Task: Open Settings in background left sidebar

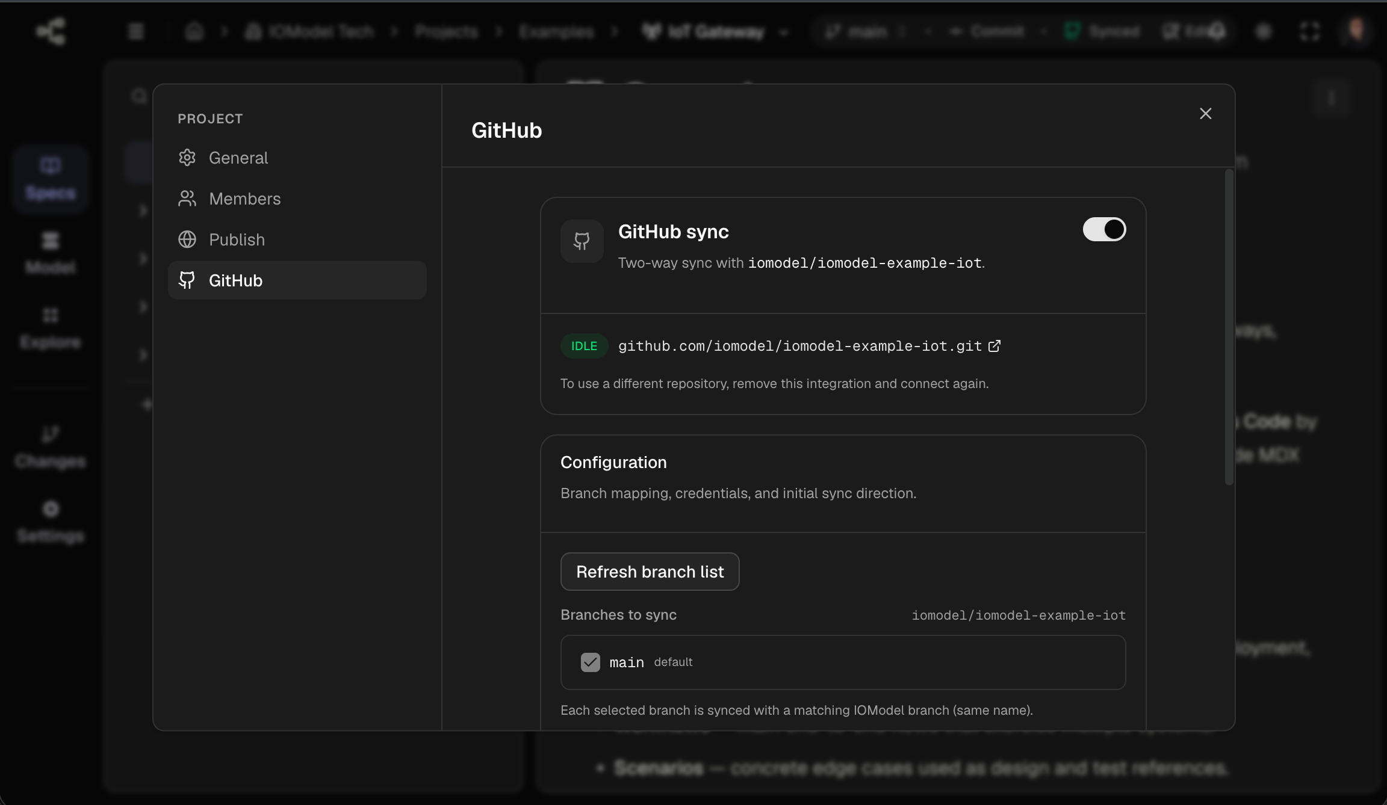Action: pos(51,522)
